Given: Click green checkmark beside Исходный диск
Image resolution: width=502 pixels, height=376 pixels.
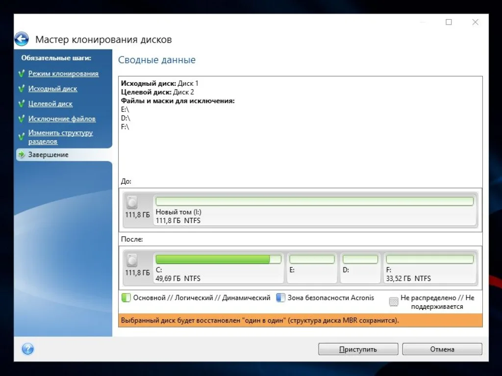Looking at the screenshot, I should (x=22, y=89).
